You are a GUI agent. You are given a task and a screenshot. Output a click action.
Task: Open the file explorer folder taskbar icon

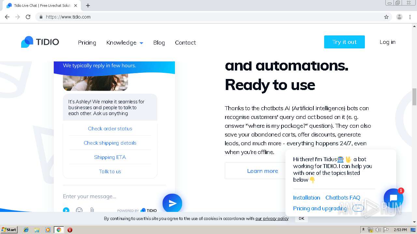click(x=37, y=230)
